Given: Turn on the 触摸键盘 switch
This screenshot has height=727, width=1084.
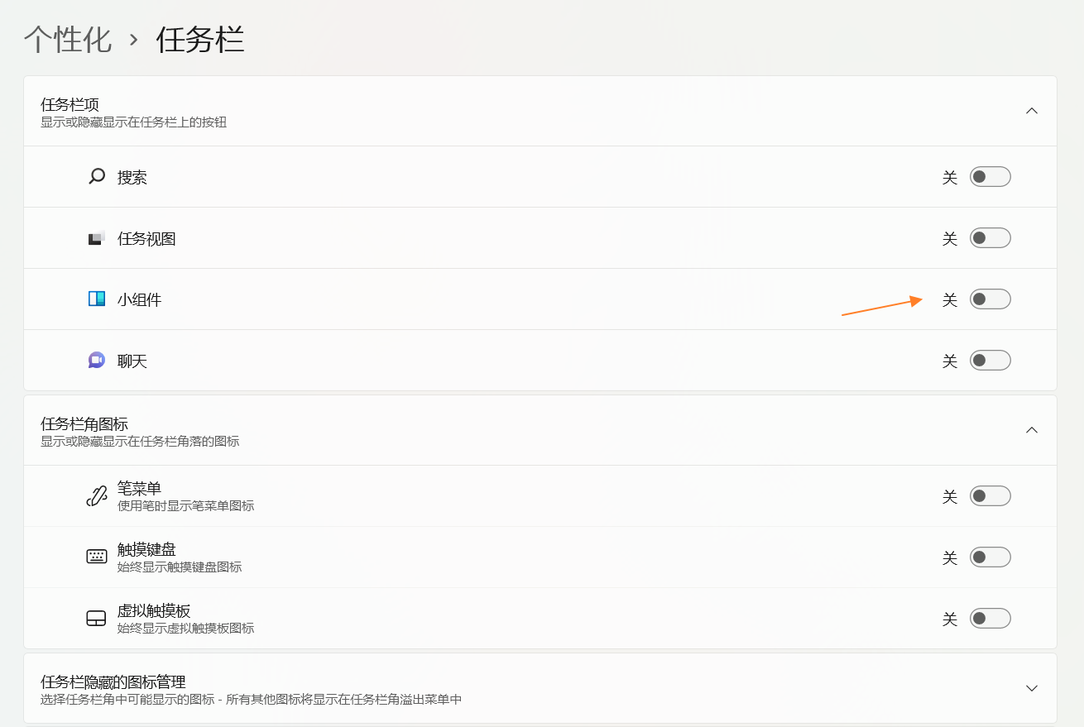Looking at the screenshot, I should click(990, 557).
